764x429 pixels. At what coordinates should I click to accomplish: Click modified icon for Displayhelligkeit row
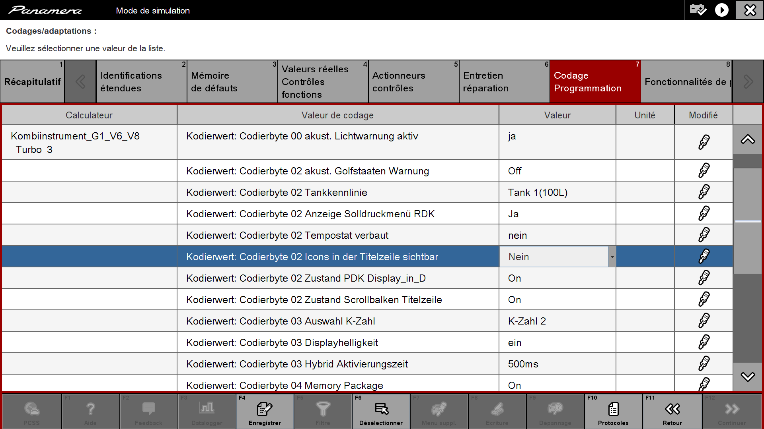pos(704,342)
